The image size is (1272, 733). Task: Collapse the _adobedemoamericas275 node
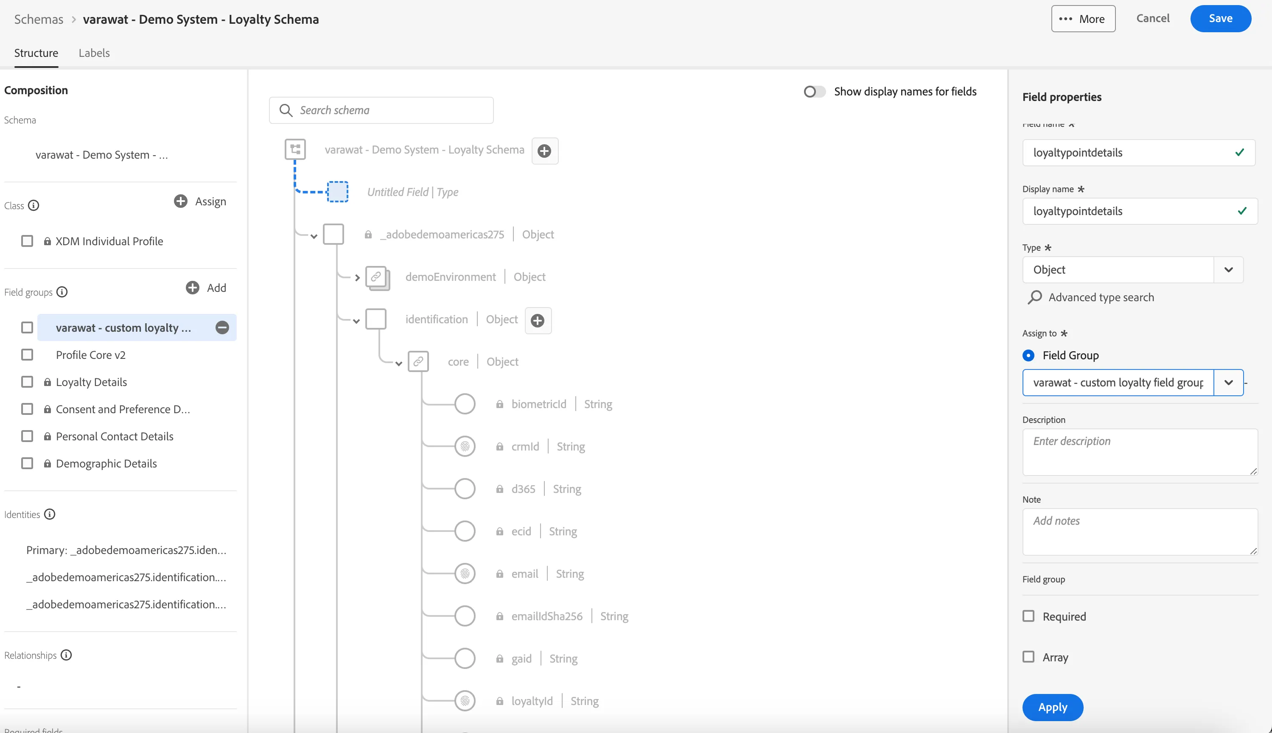[x=314, y=236]
